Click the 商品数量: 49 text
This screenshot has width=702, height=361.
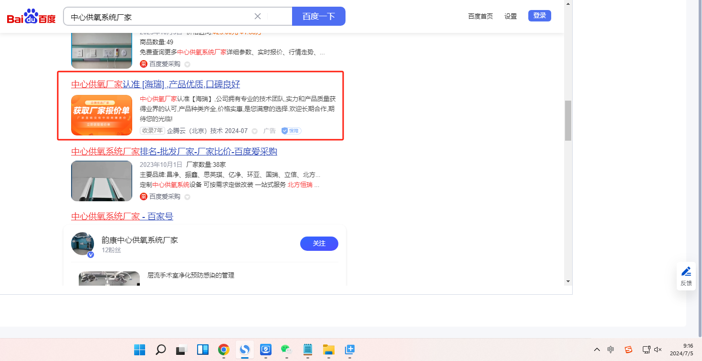(x=157, y=42)
